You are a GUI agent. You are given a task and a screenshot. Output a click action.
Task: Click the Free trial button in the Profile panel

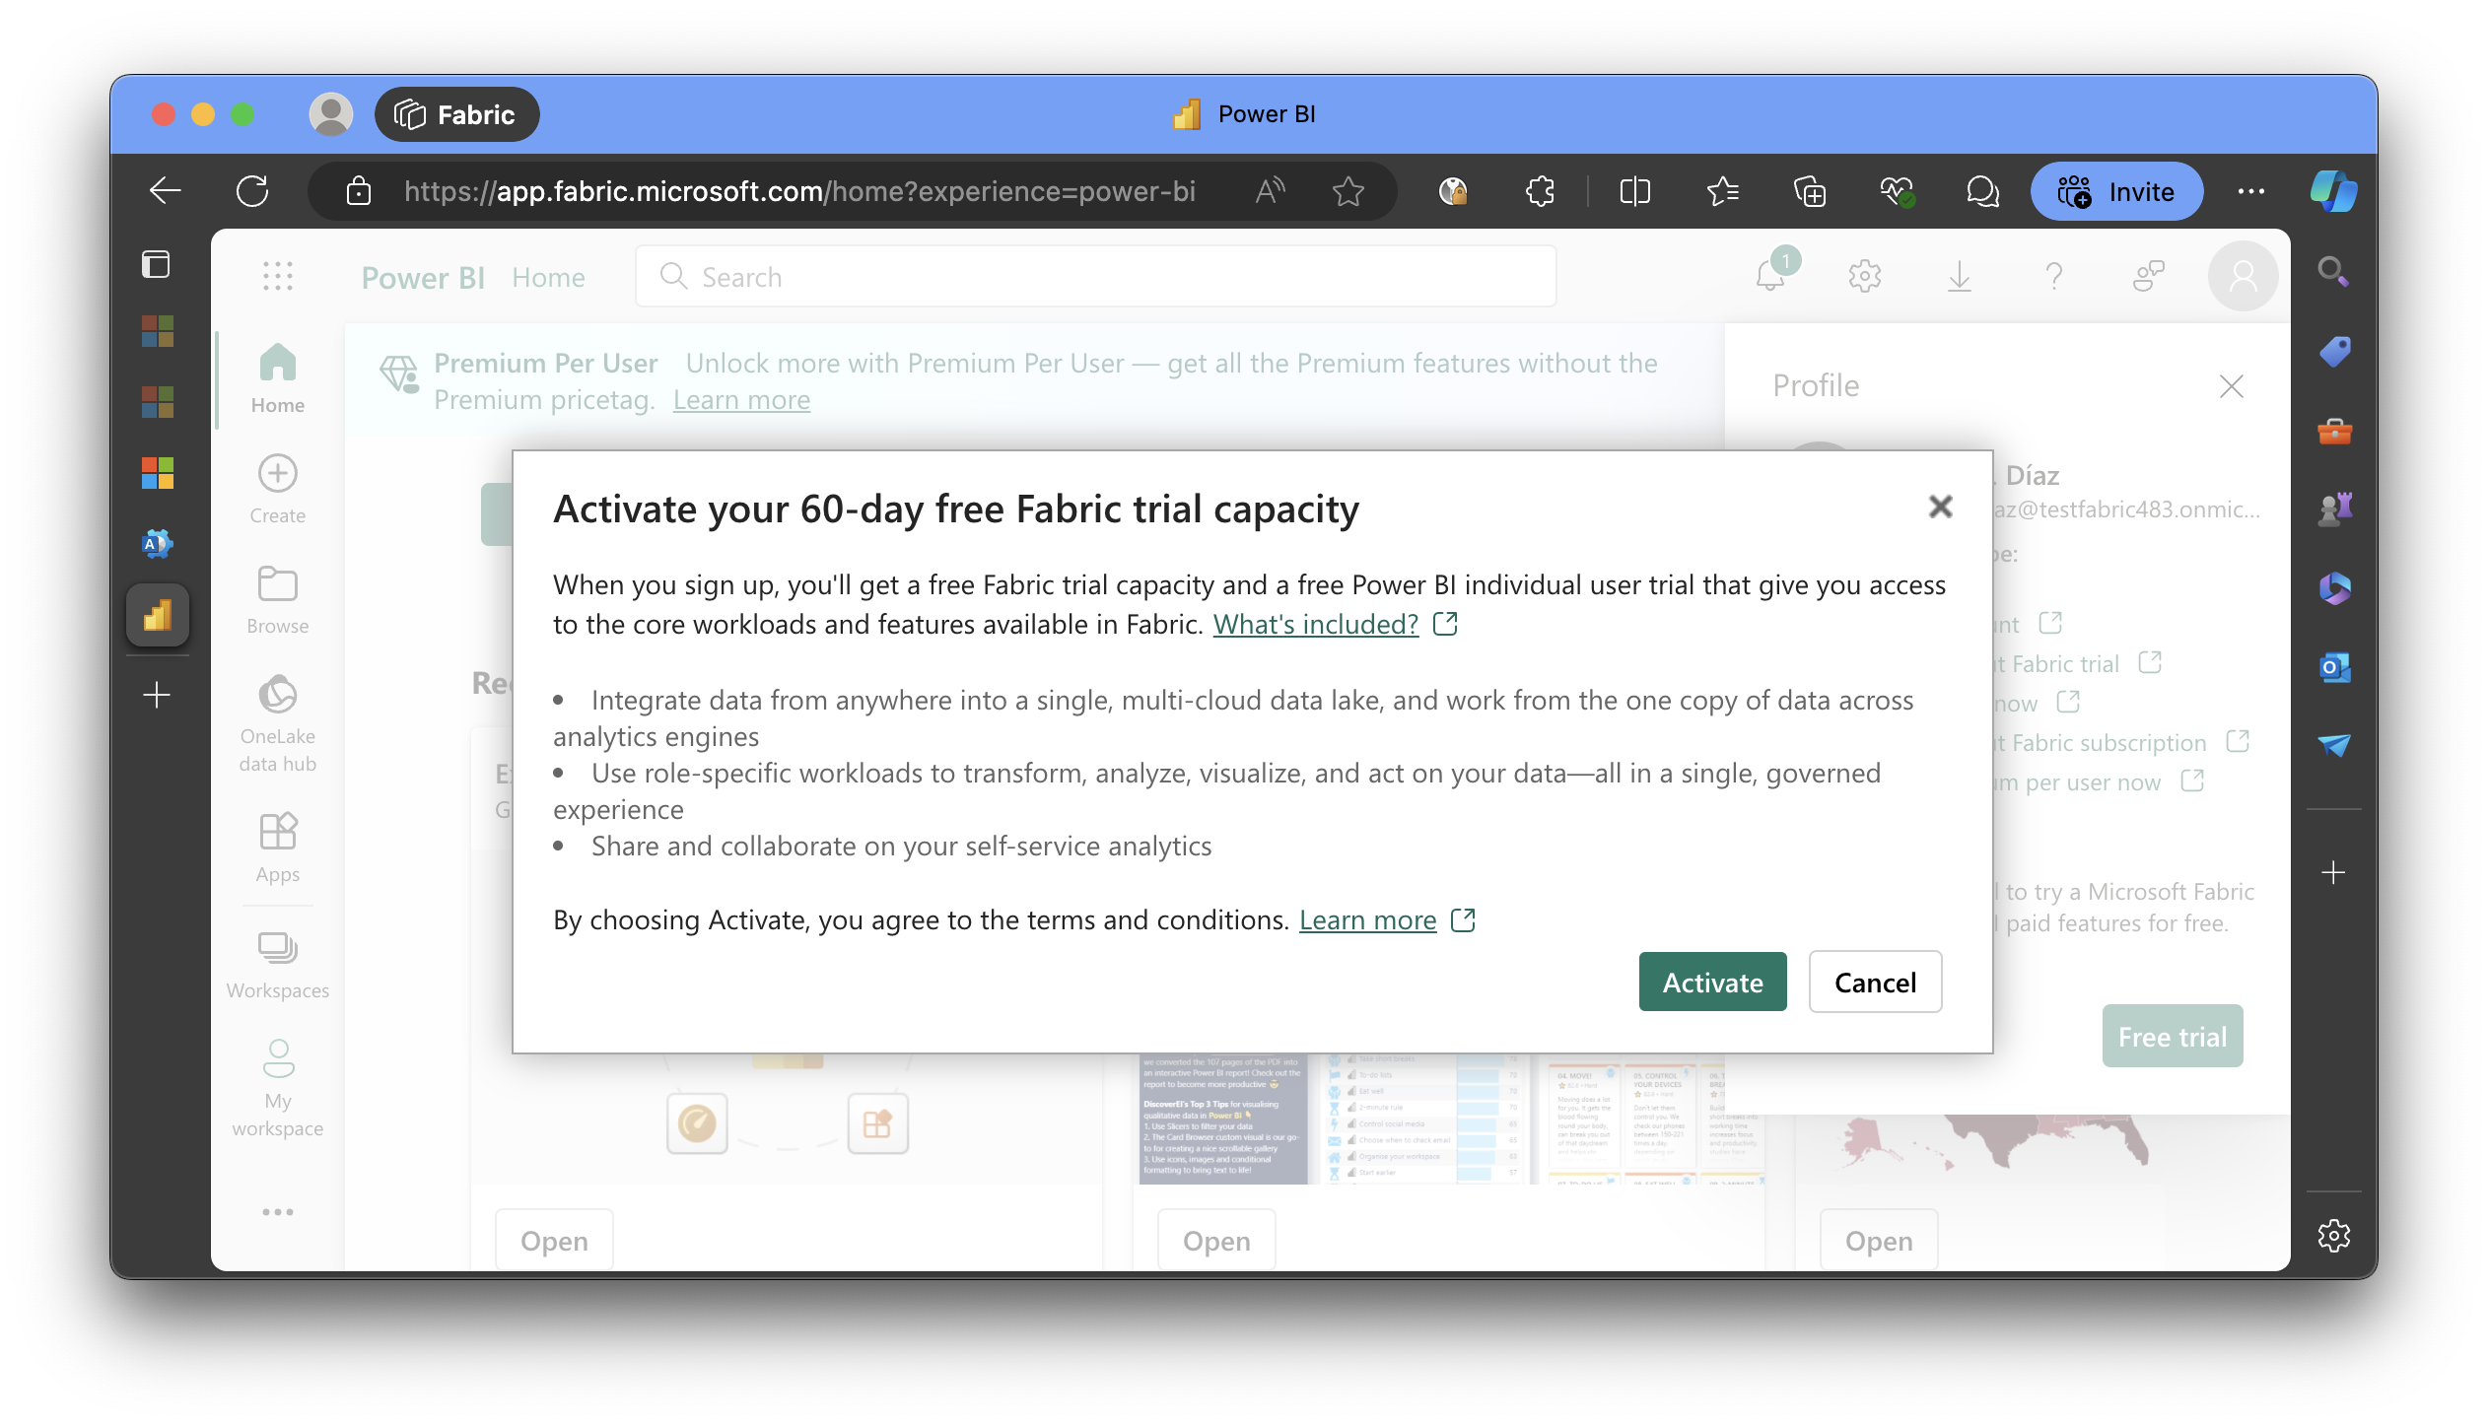click(x=2173, y=1037)
